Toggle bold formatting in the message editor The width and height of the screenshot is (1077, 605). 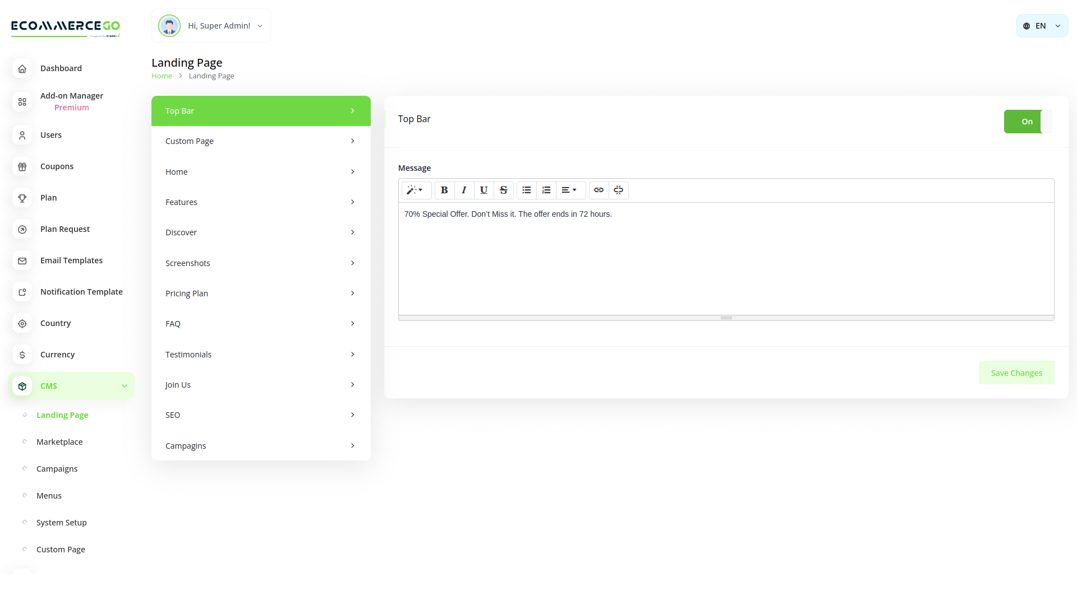[444, 190]
